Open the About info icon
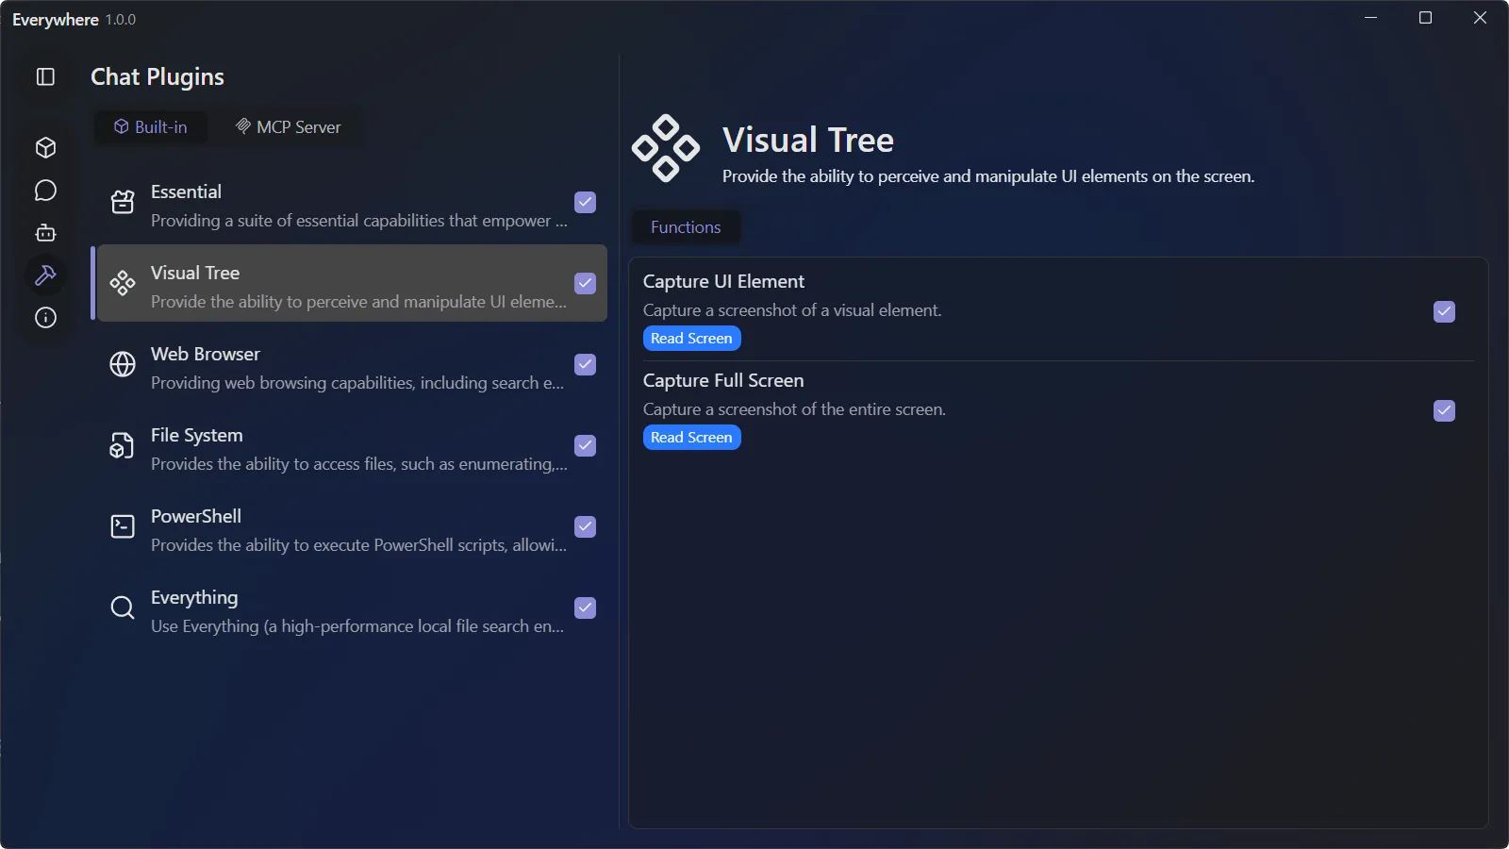The image size is (1509, 849). tap(45, 318)
